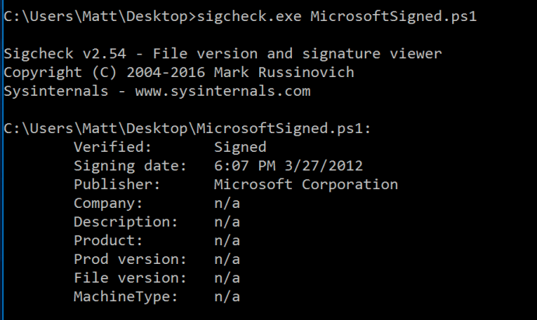Click the Signed verification value

[x=240, y=147]
